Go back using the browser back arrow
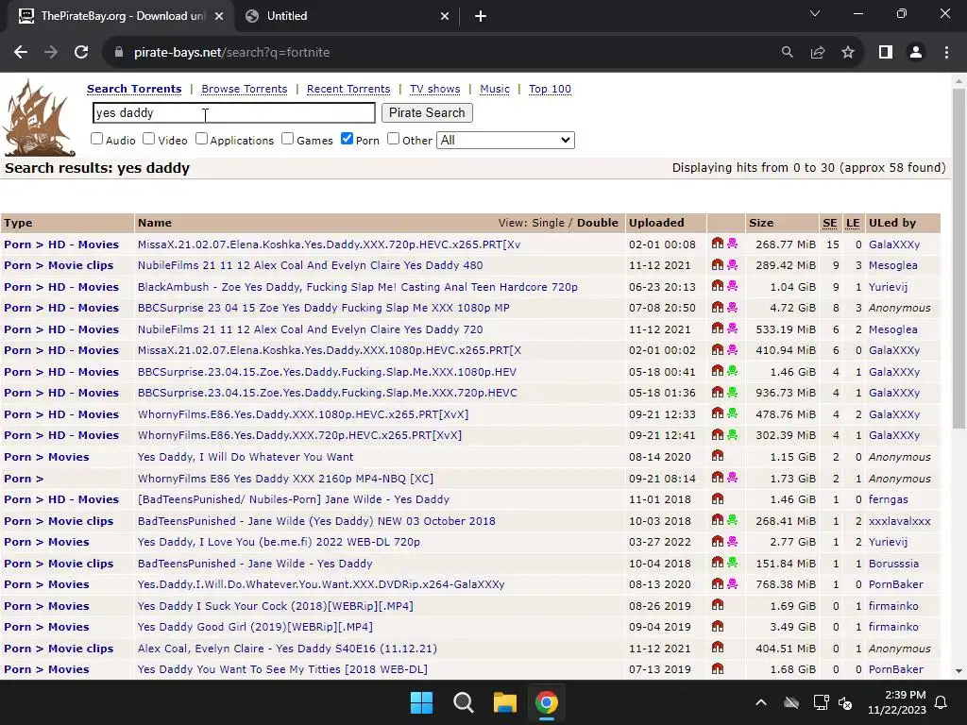This screenshot has width=967, height=725. point(21,53)
